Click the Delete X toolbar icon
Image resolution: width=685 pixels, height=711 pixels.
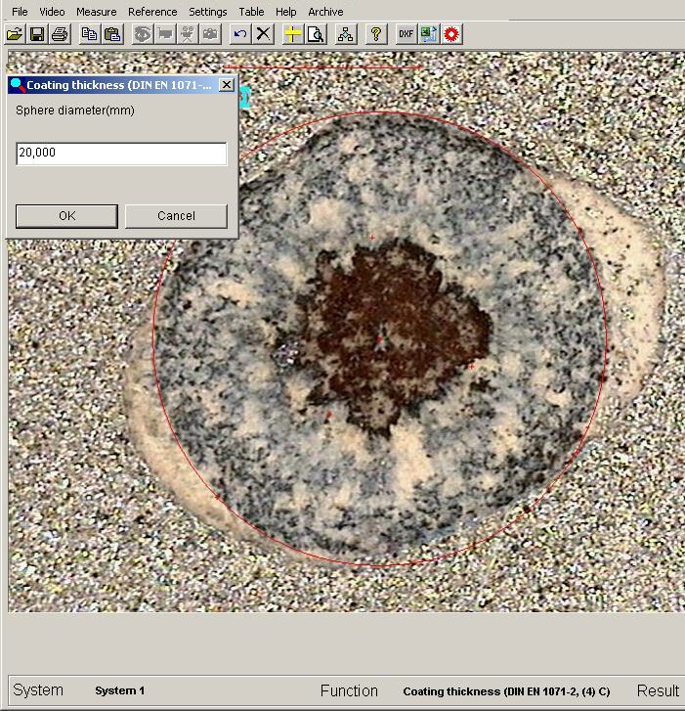(263, 34)
